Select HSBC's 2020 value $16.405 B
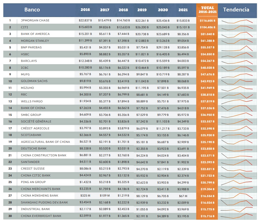The width and height of the screenshot is (258, 222). click(x=163, y=54)
